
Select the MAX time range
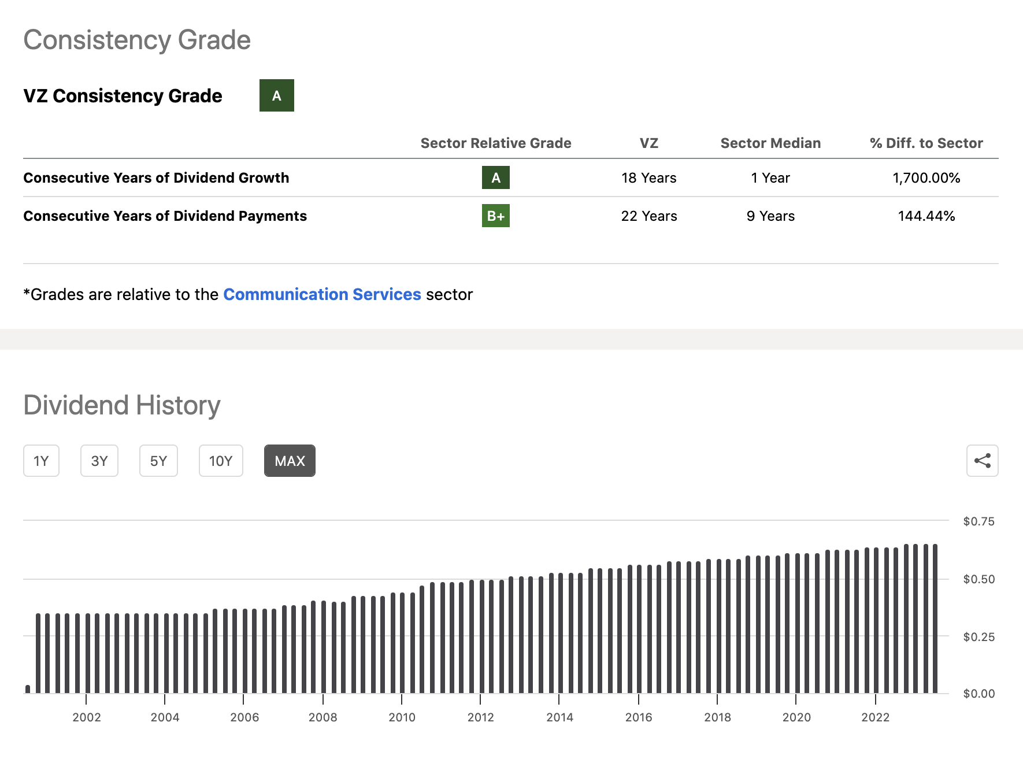290,461
